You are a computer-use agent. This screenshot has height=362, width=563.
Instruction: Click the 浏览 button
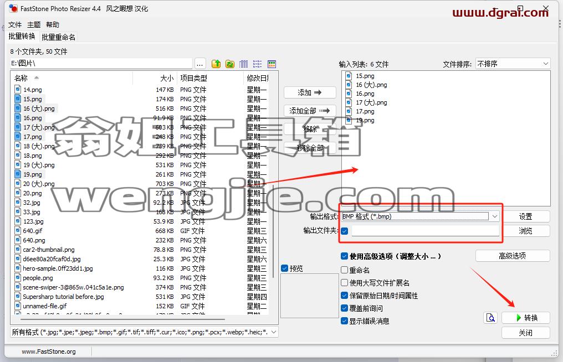[526, 231]
